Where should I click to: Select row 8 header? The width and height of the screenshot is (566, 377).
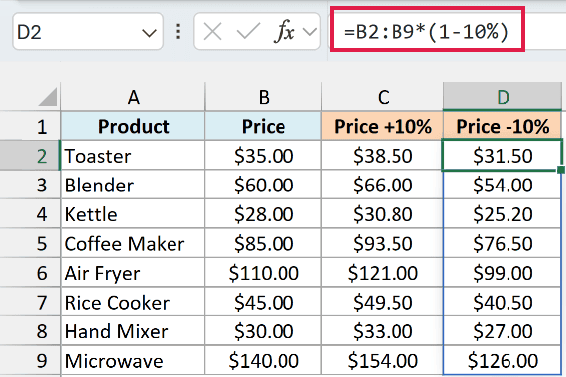click(x=31, y=331)
